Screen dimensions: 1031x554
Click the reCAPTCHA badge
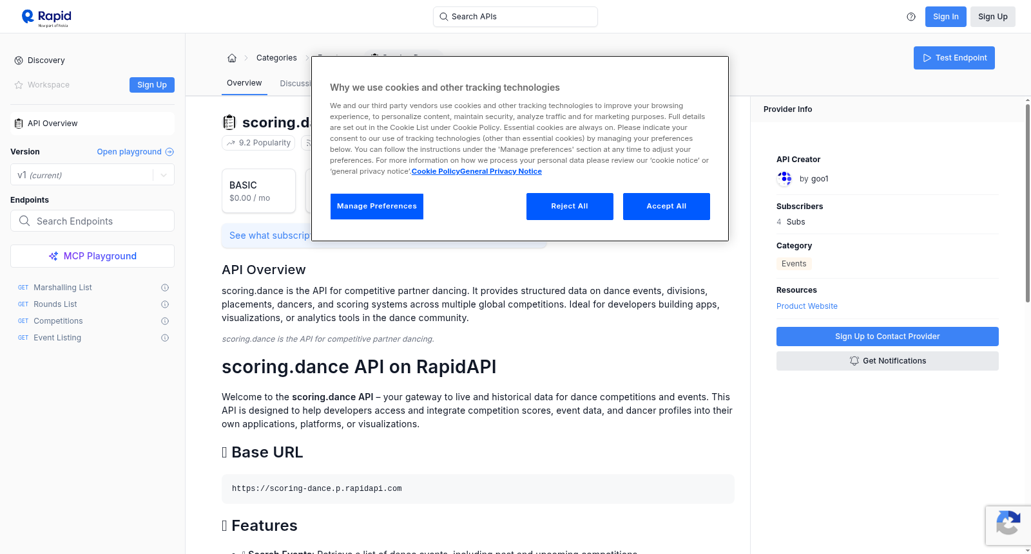click(x=1008, y=526)
